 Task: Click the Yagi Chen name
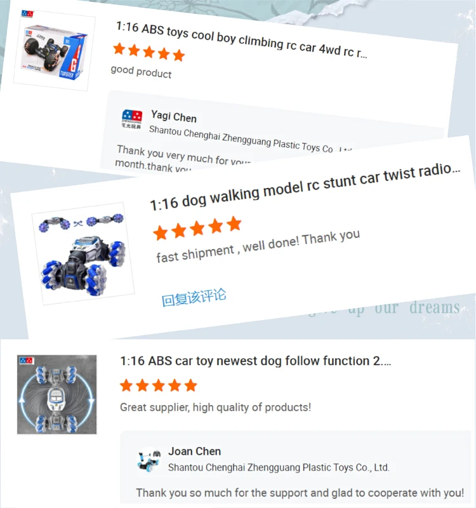tap(174, 116)
